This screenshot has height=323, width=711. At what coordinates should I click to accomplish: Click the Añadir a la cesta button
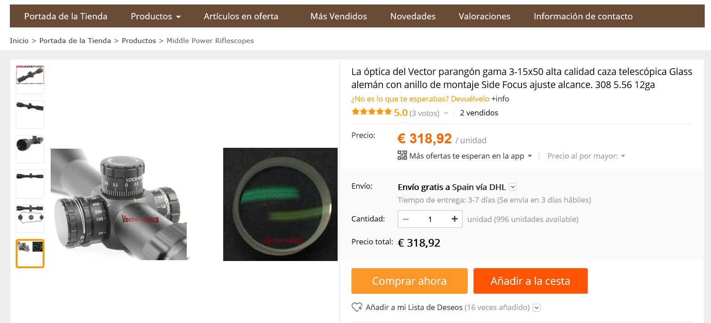point(531,281)
